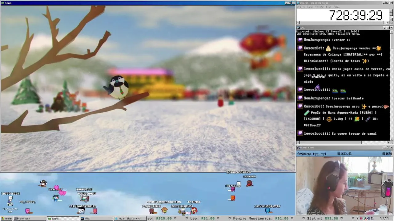The image size is (394, 221).
Task: Open the Iniciar start button
Action: [x=6, y=219]
